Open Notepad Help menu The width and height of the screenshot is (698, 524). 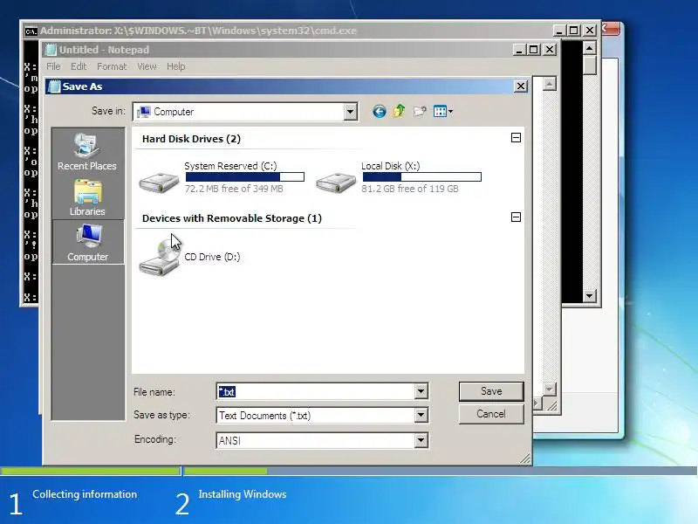tap(176, 66)
